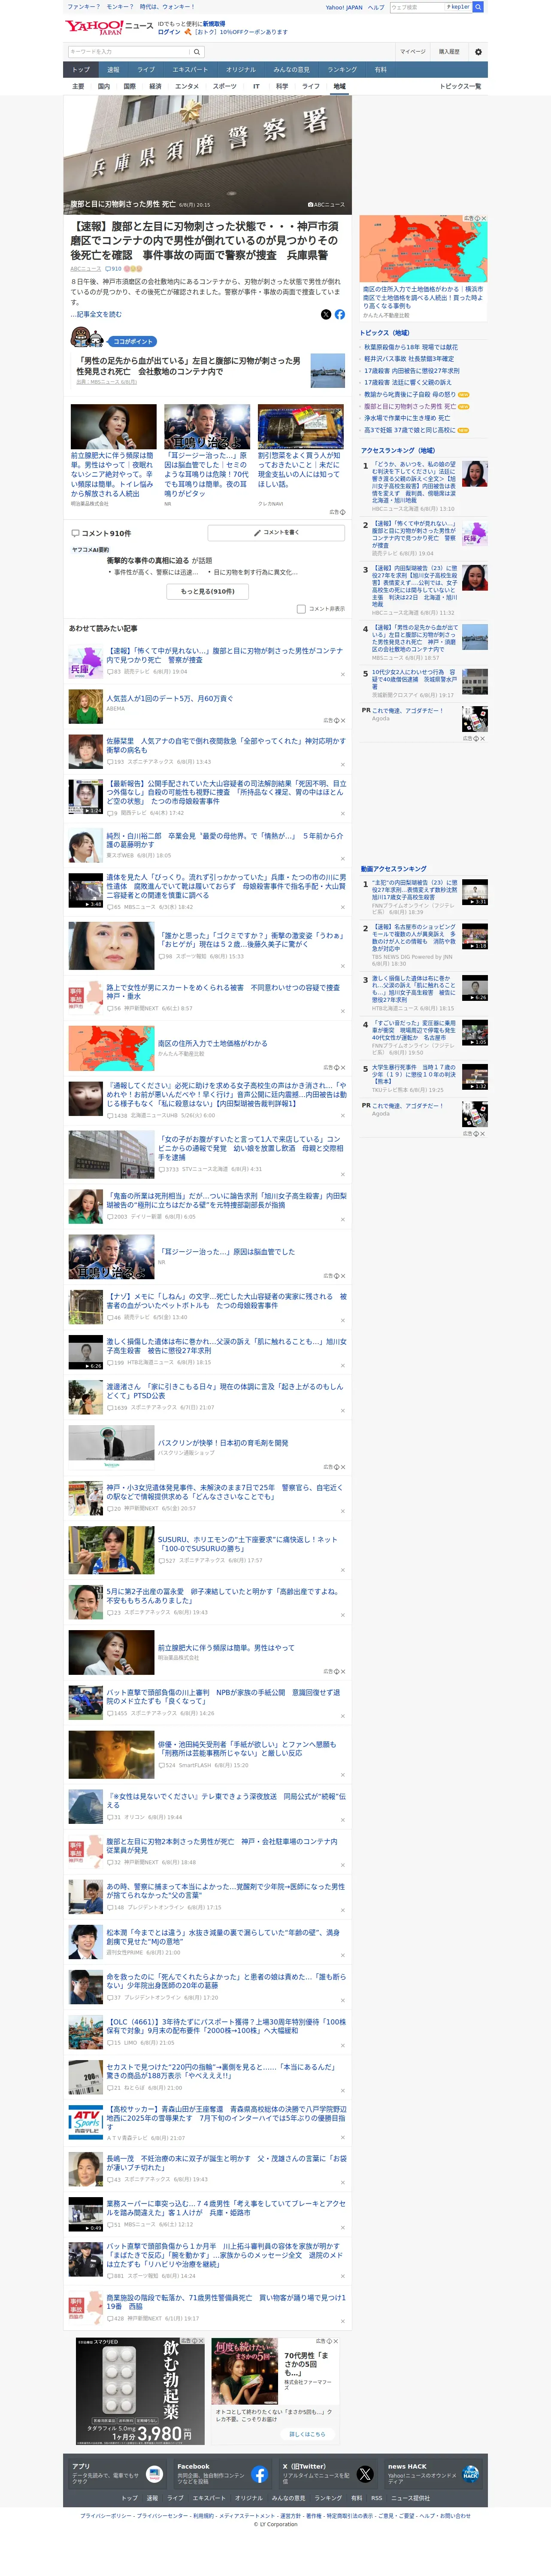This screenshot has height=2576, width=551.
Task: Open the Facebook icon in footer
Action: click(260, 2474)
